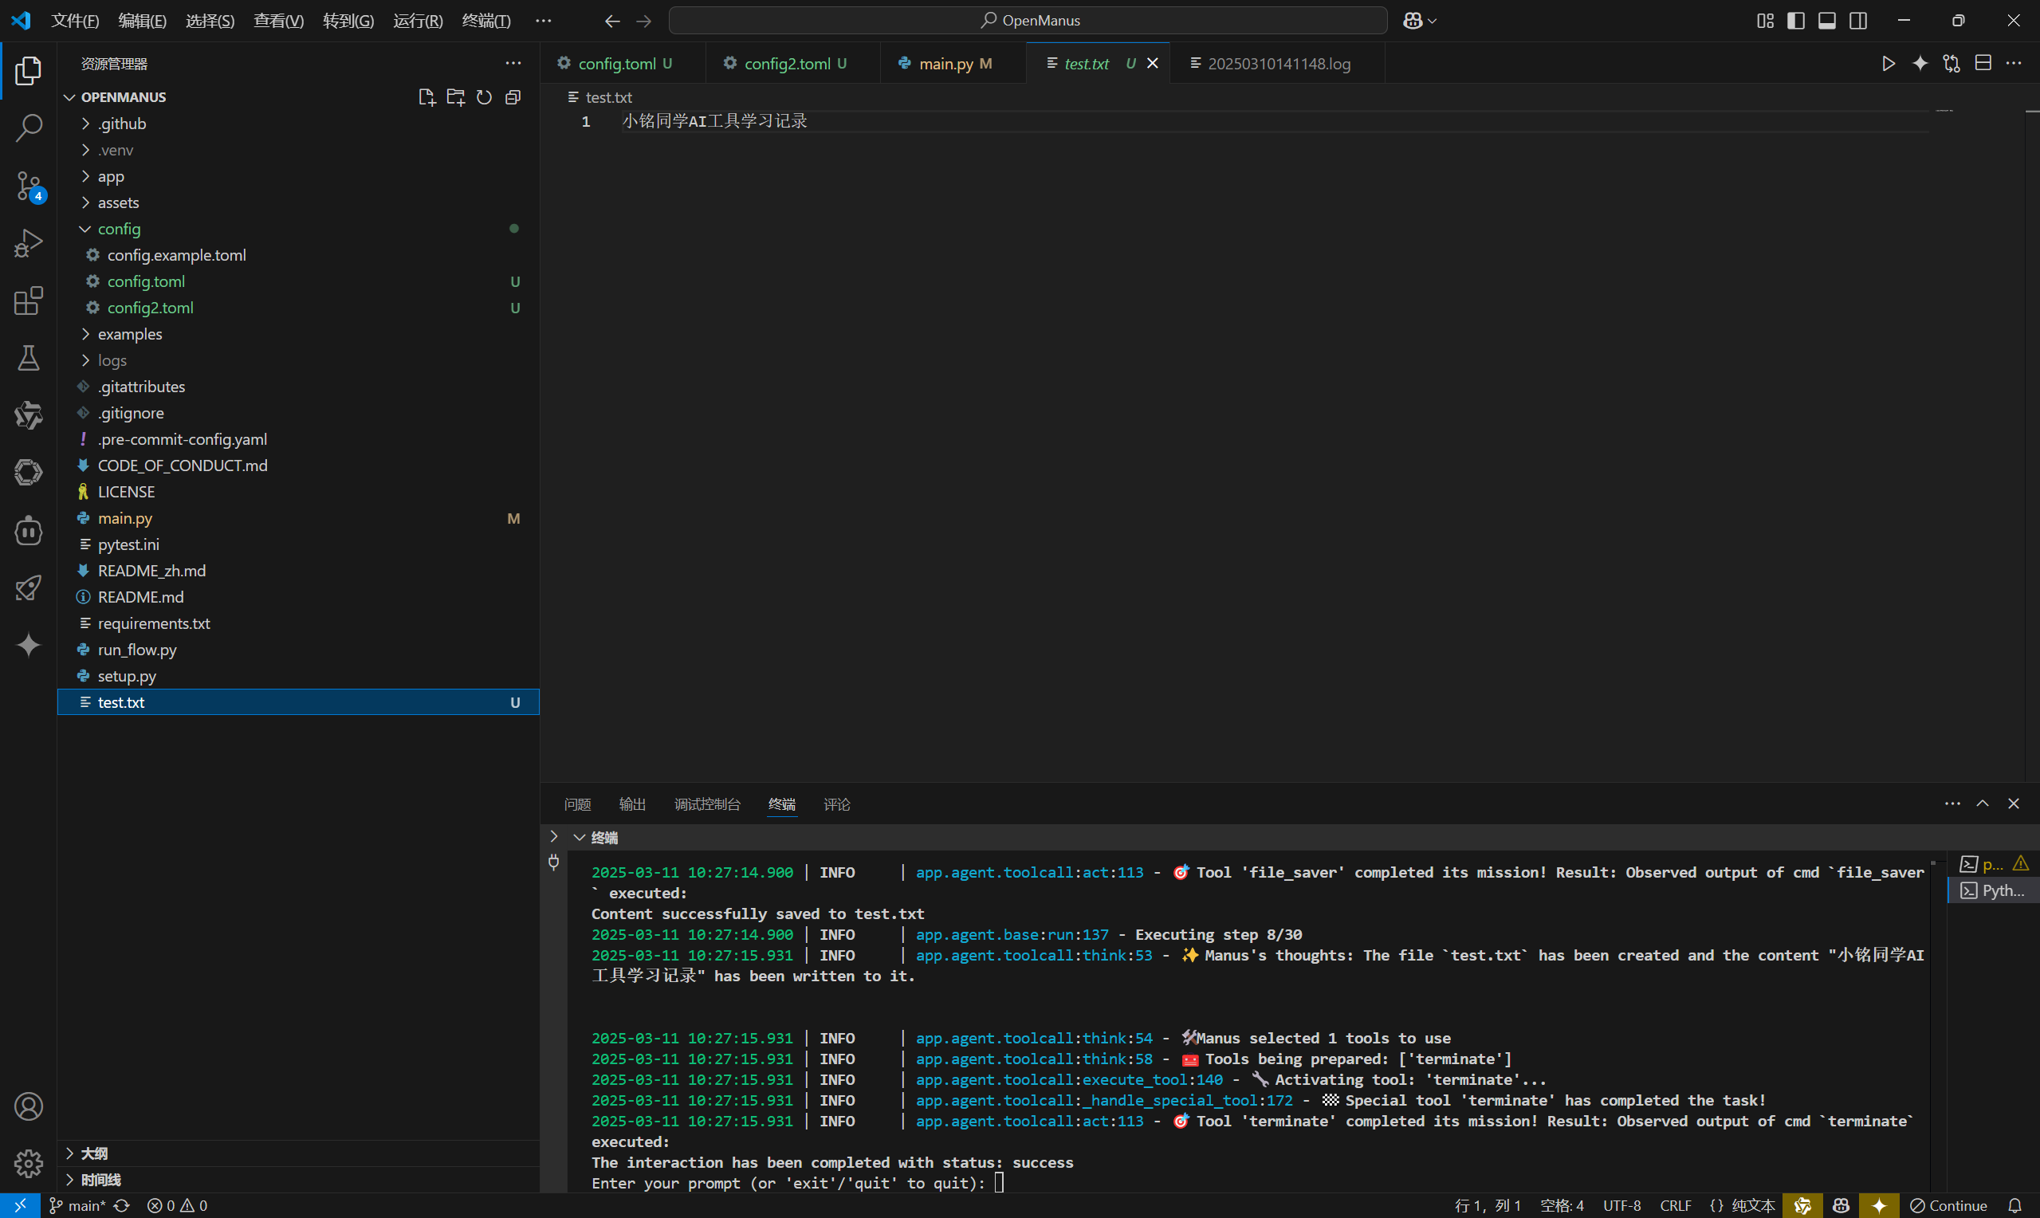Open Manage settings gear icon
The height and width of the screenshot is (1218, 2040).
(x=29, y=1163)
